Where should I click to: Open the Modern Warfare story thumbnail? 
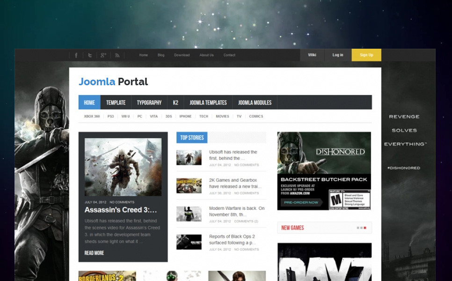coord(189,214)
